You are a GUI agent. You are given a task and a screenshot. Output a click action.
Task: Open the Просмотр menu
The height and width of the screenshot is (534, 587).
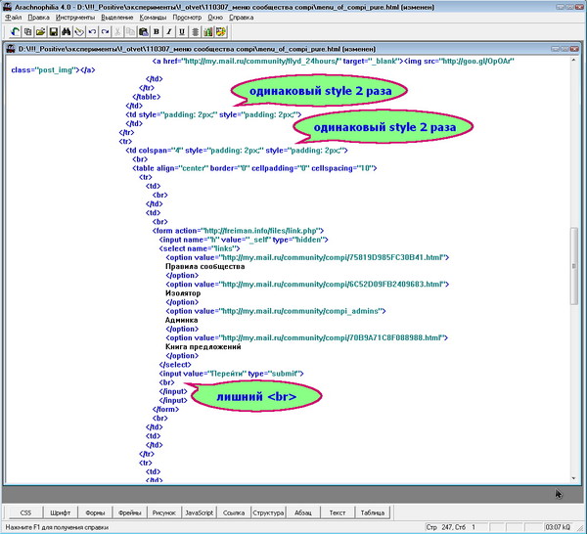pyautogui.click(x=187, y=18)
